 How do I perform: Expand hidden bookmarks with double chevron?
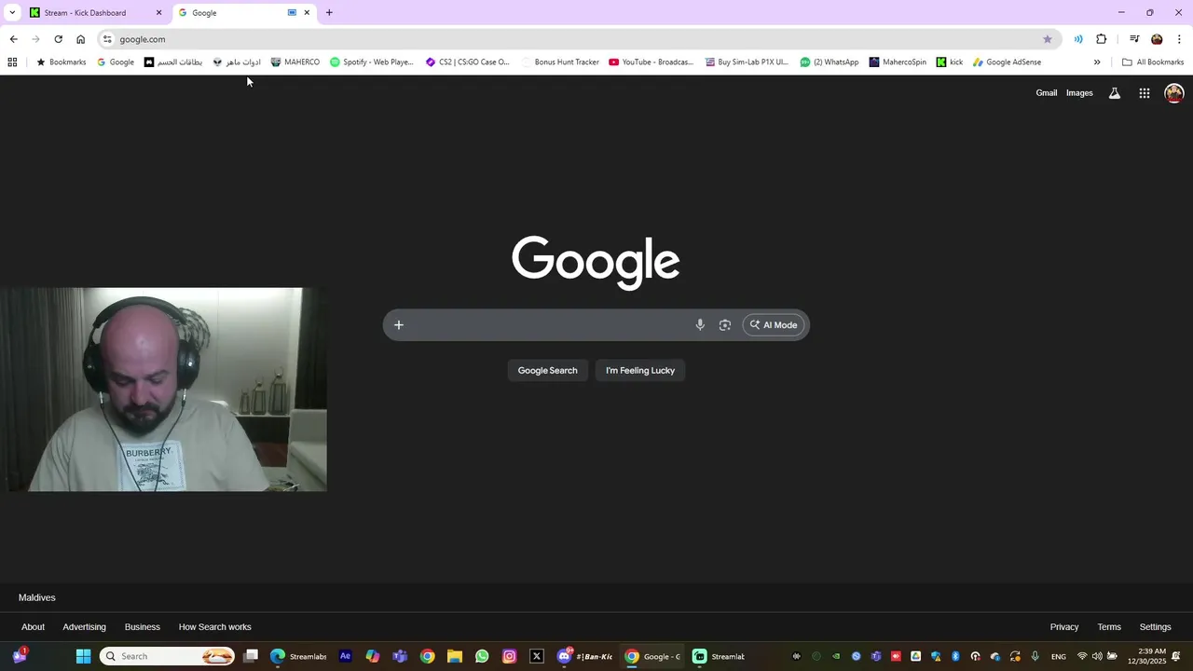(1097, 62)
